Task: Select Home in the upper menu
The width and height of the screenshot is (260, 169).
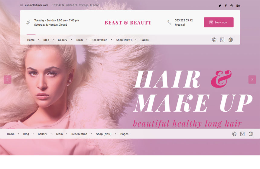Action: [x=31, y=40]
